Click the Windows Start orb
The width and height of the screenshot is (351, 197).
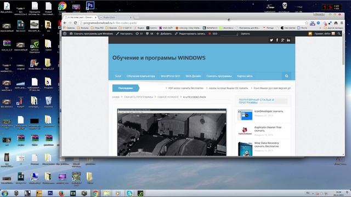(5, 193)
